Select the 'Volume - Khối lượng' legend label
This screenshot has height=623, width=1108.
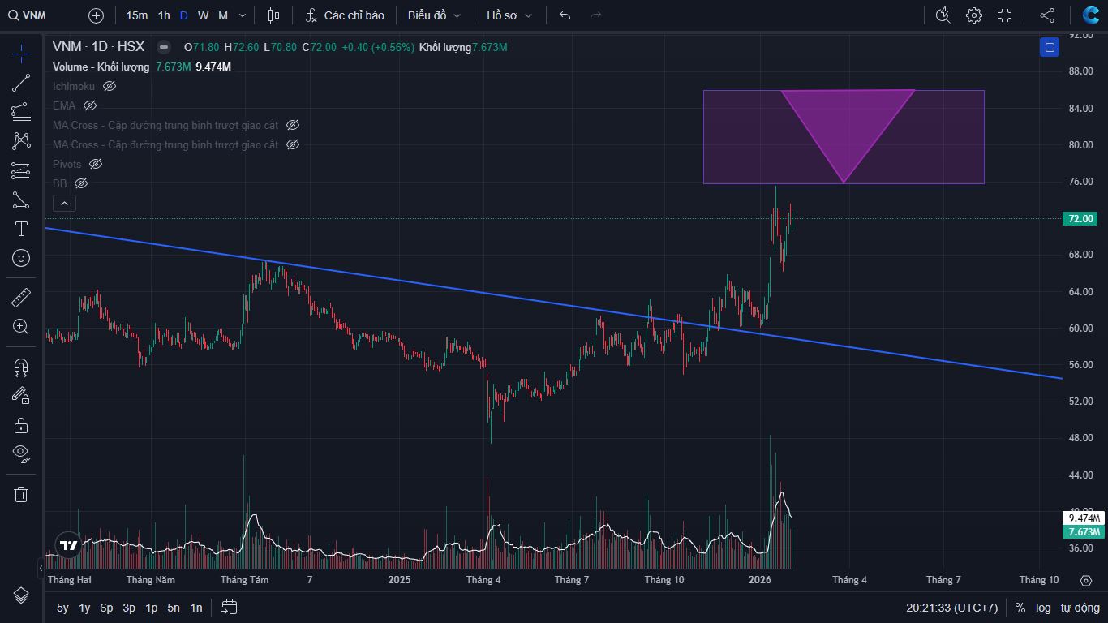pyautogui.click(x=101, y=67)
